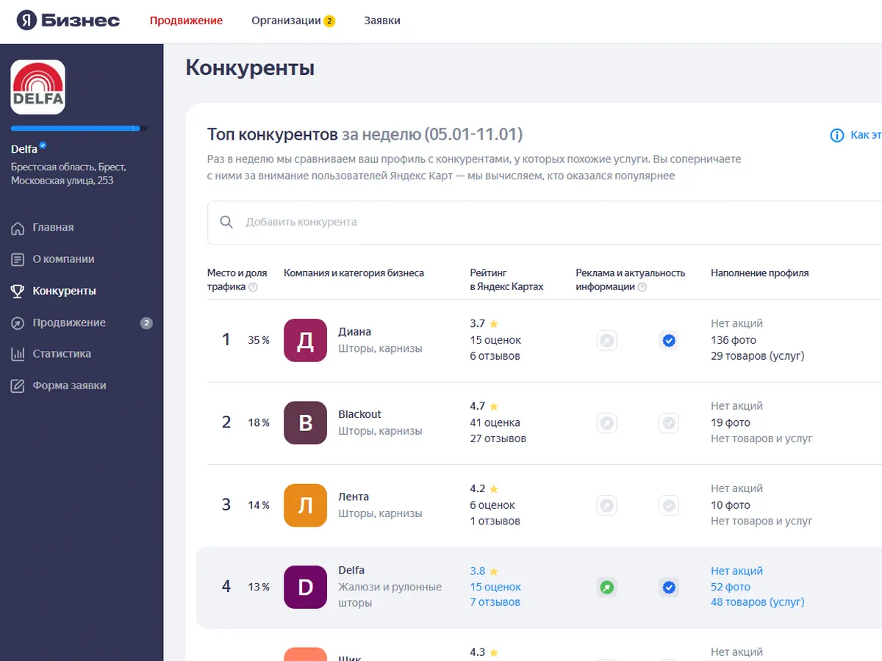Click the home icon beside Главная

click(18, 228)
